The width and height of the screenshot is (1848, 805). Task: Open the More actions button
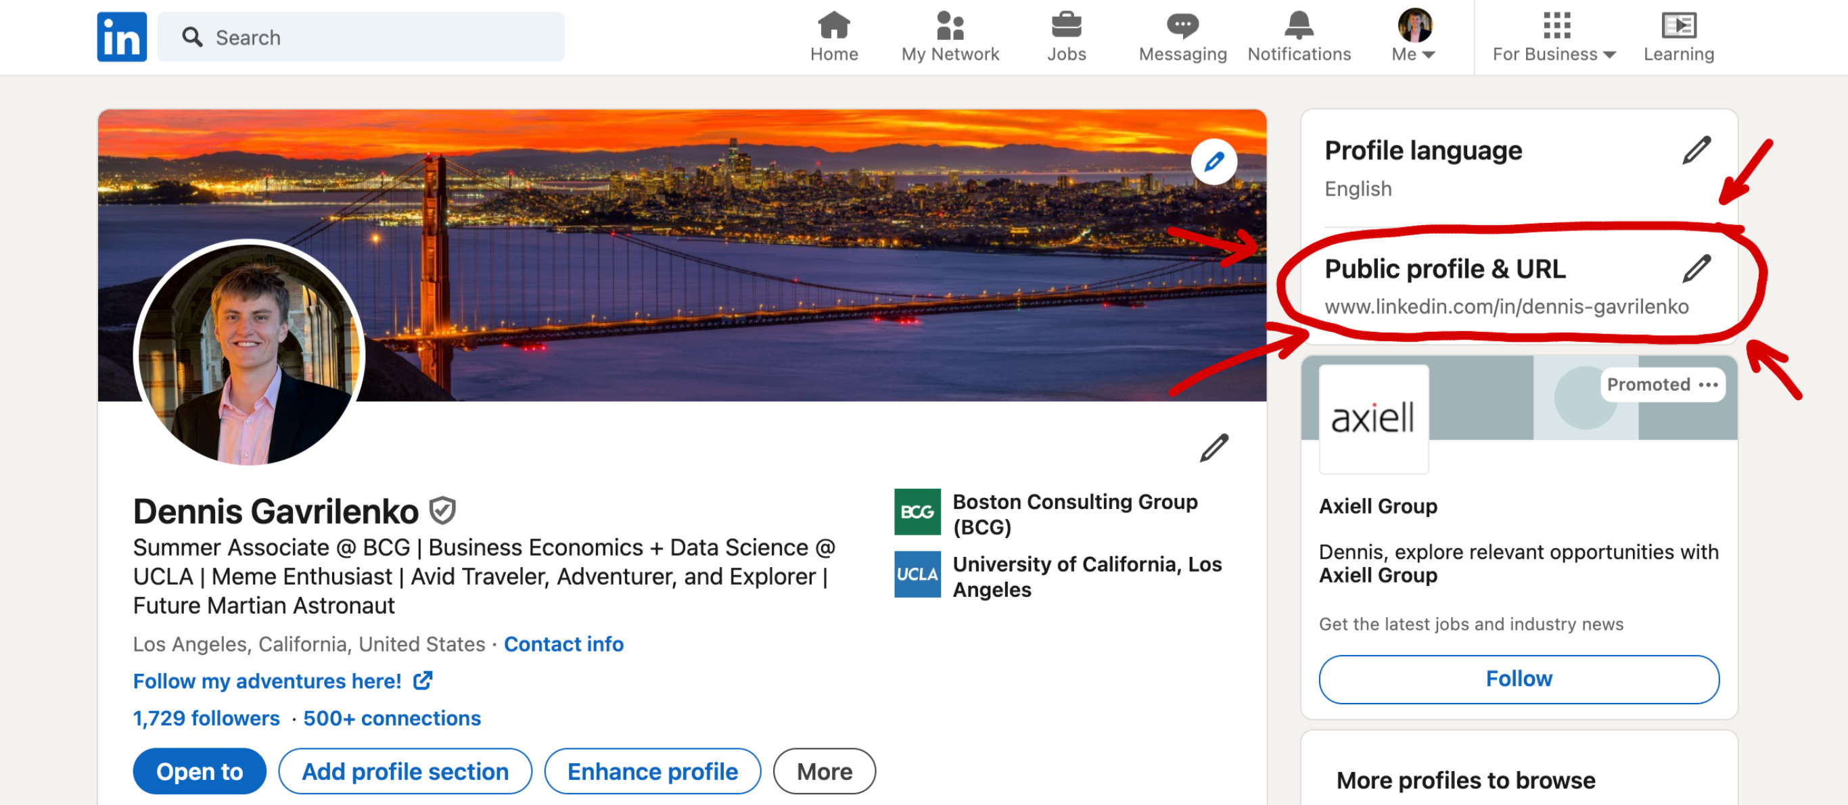824,771
